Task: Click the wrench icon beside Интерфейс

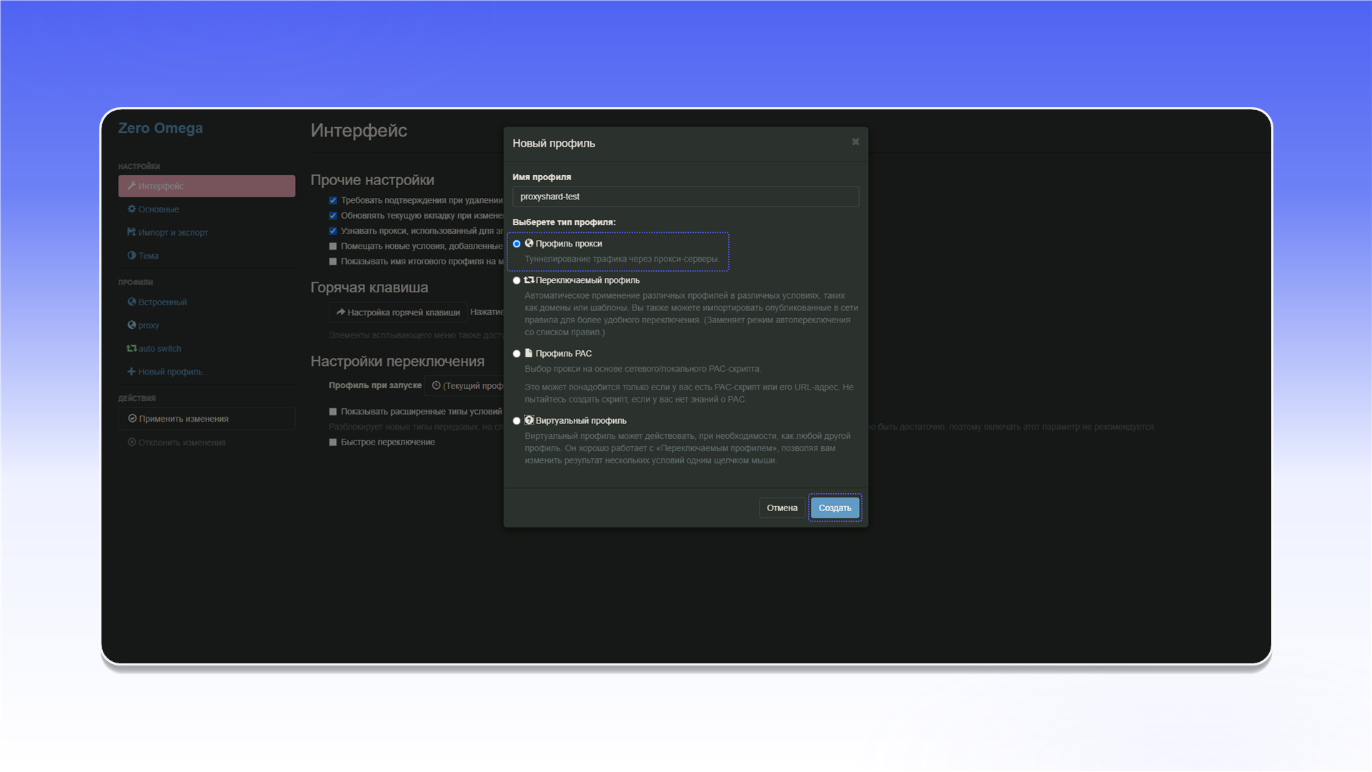Action: [x=131, y=186]
